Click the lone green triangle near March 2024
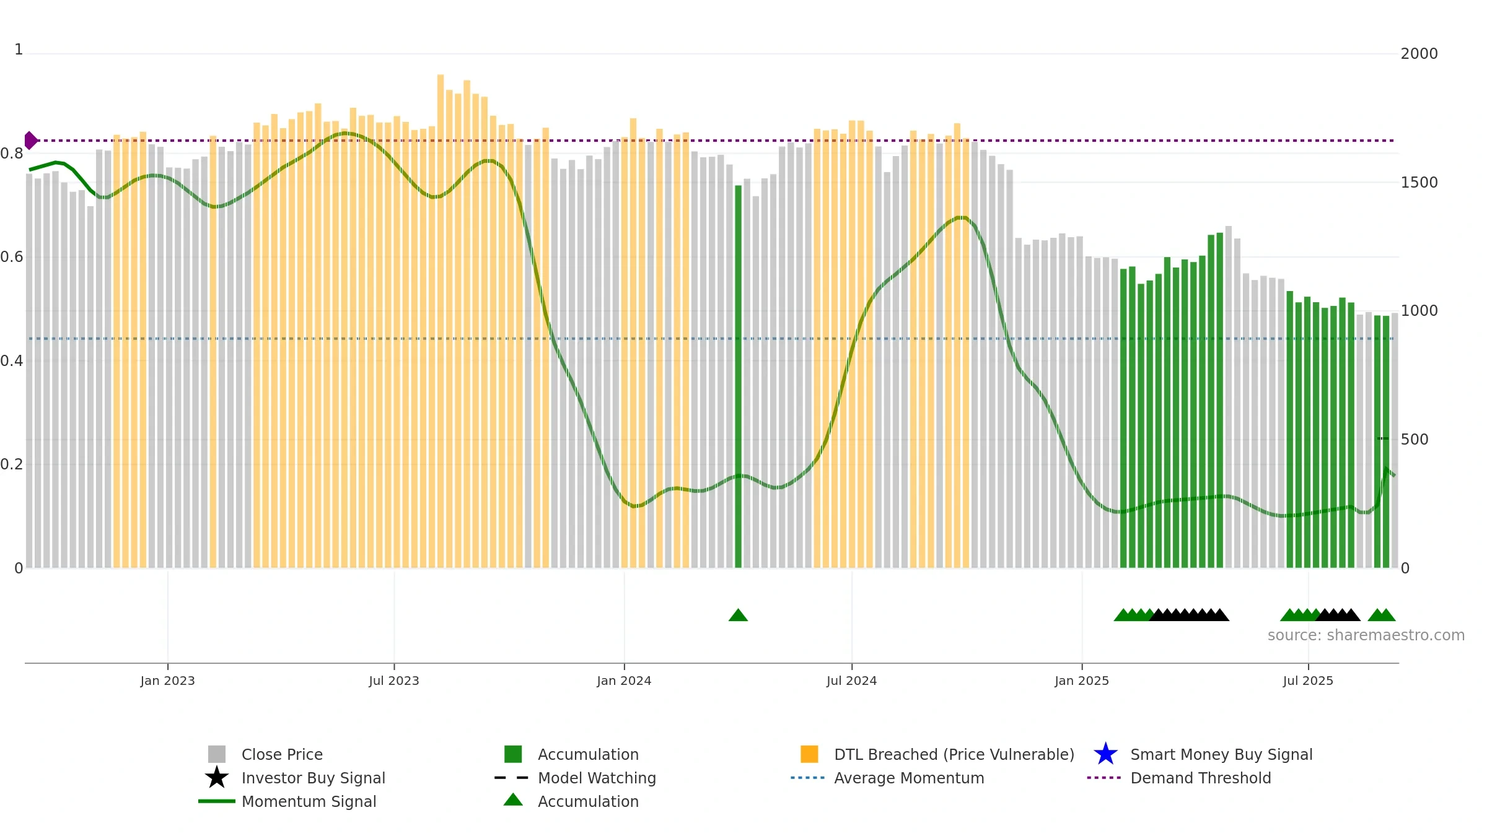The height and width of the screenshot is (836, 1487). (x=738, y=615)
